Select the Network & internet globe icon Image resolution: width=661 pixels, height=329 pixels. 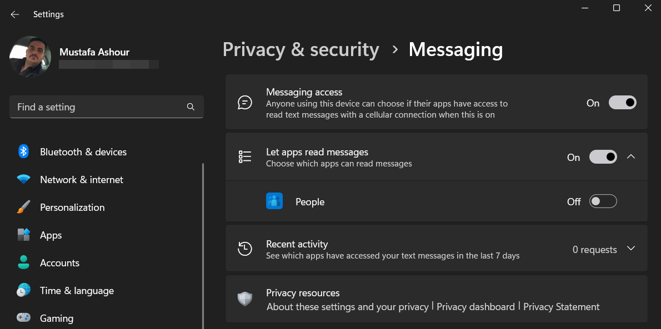23,179
